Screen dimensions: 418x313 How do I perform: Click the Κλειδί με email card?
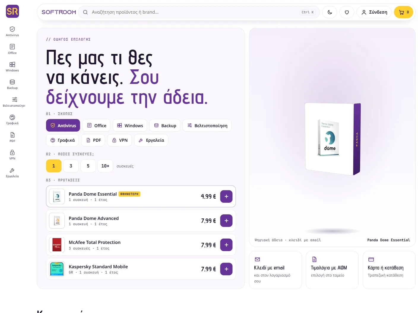coord(275,270)
